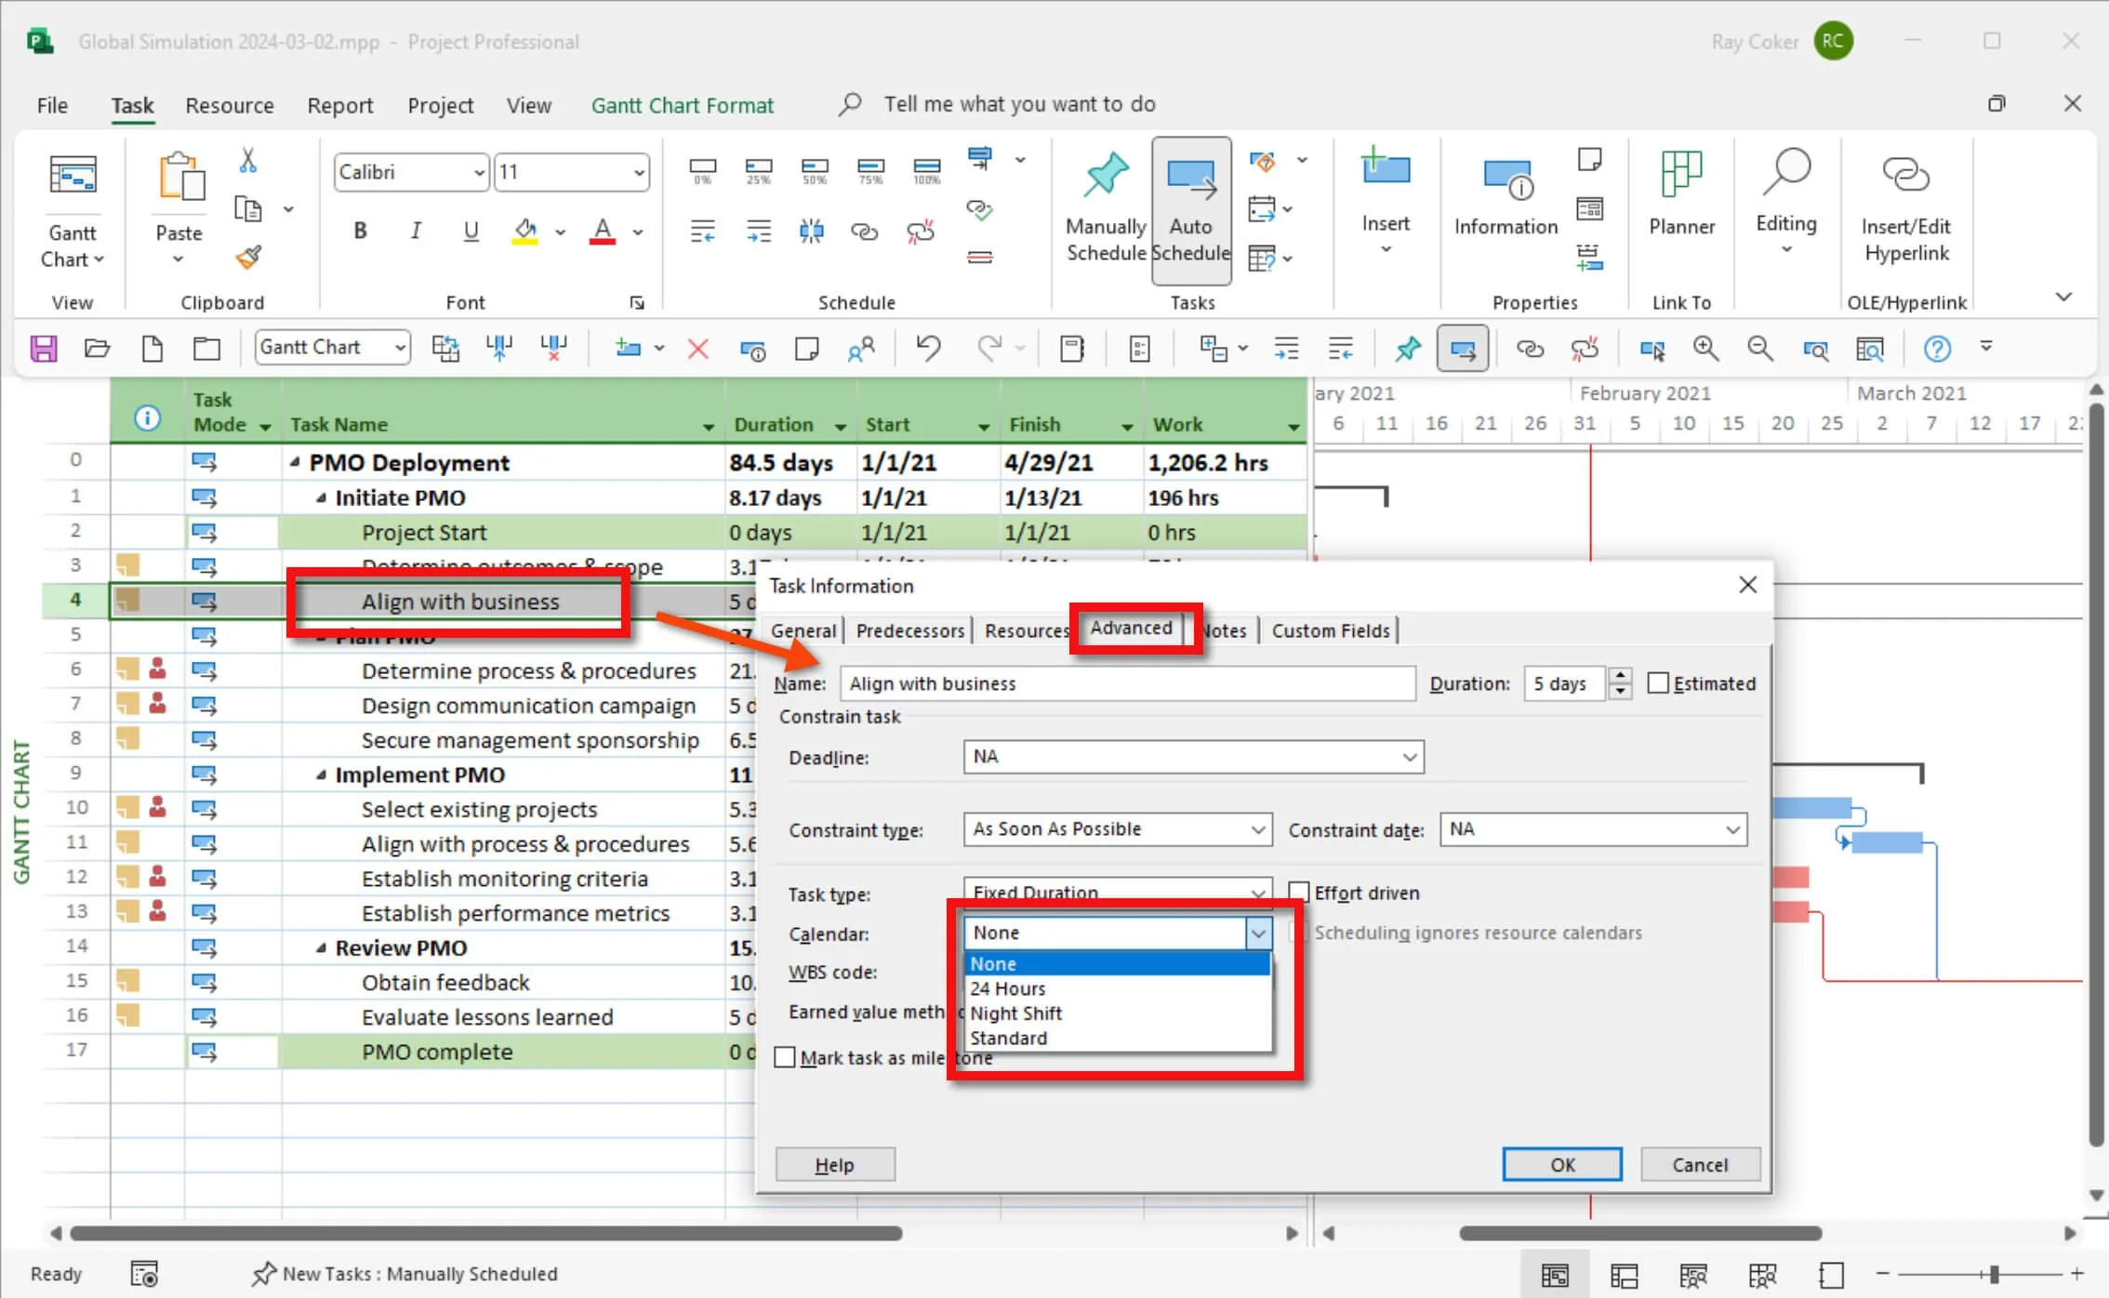
Task: Click the Auto Schedule button
Action: 1191,210
